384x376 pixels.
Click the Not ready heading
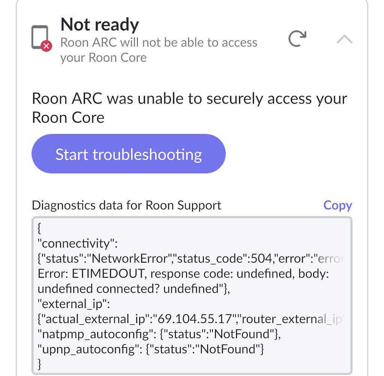click(100, 24)
